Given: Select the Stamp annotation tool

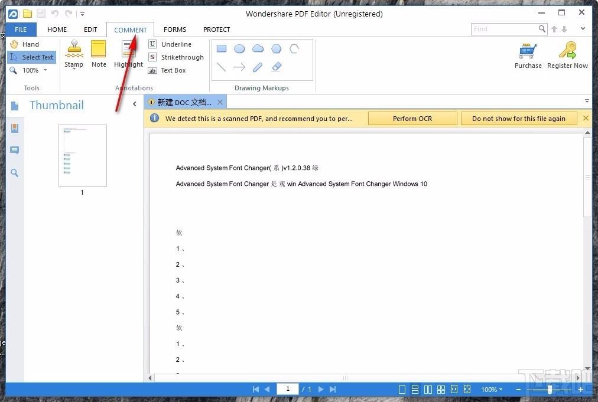Looking at the screenshot, I should tap(74, 54).
